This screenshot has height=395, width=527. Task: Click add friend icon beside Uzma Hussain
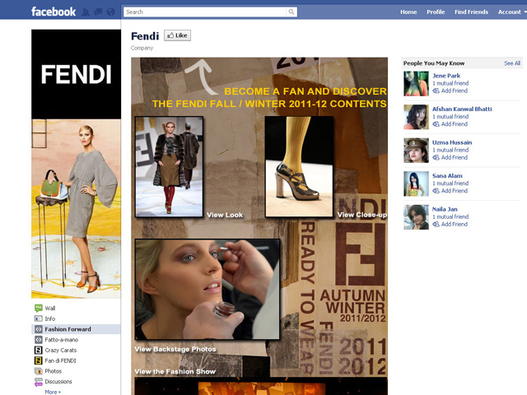(436, 157)
